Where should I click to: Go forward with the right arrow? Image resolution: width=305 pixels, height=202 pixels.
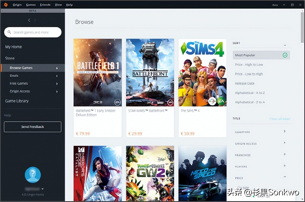pyautogui.click(x=35, y=20)
